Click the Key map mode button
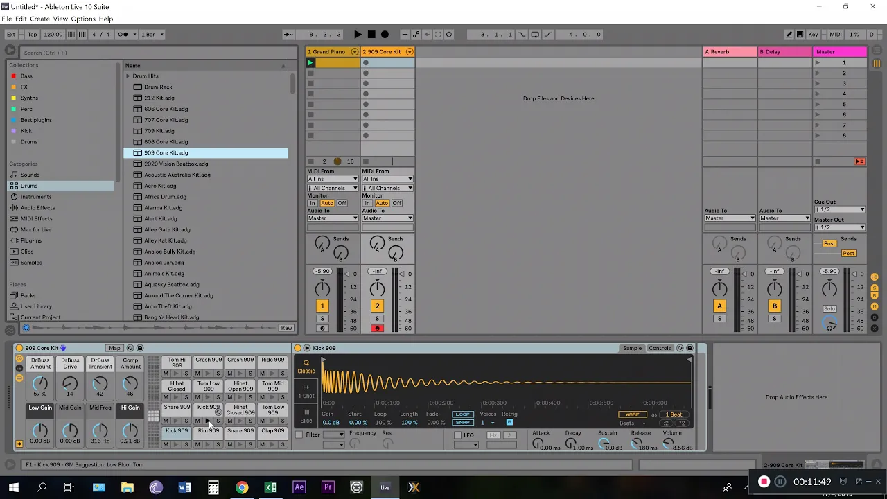The height and width of the screenshot is (499, 887). tap(814, 34)
